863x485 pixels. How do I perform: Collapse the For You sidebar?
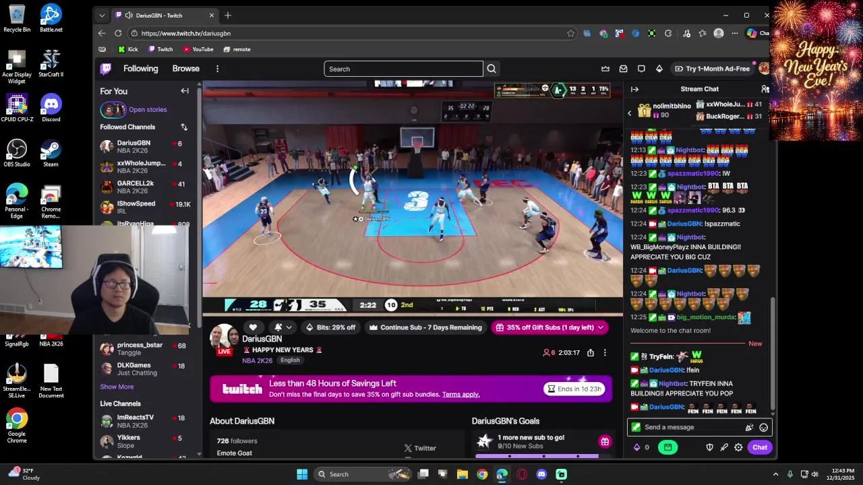point(185,91)
